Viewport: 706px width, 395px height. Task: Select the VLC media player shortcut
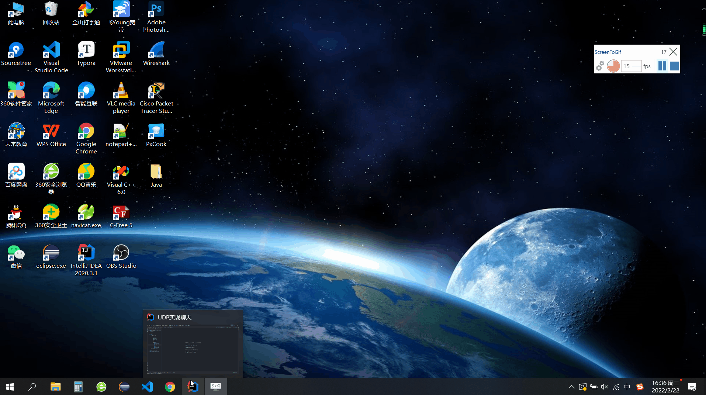click(x=121, y=98)
